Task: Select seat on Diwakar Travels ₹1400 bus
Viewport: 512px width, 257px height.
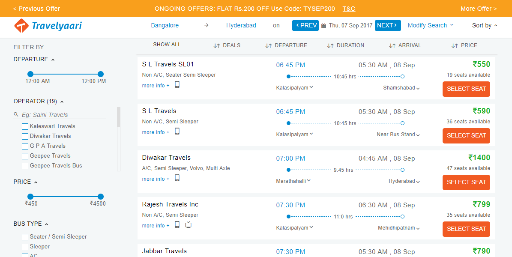Action: point(466,182)
